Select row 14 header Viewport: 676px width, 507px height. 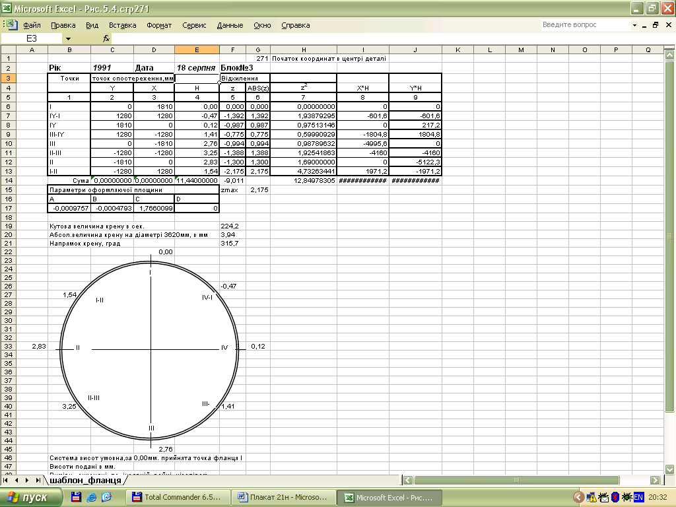tap(8, 181)
